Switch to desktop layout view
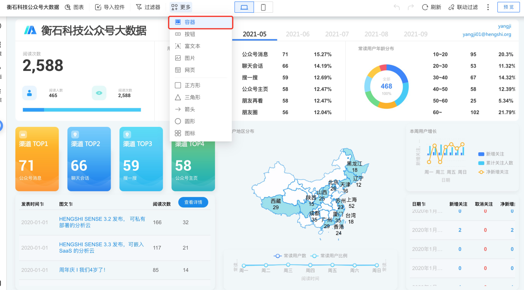524x290 pixels. pos(244,7)
